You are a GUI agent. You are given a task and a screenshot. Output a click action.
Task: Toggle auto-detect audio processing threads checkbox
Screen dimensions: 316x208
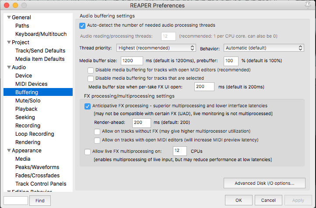[x=82, y=25]
